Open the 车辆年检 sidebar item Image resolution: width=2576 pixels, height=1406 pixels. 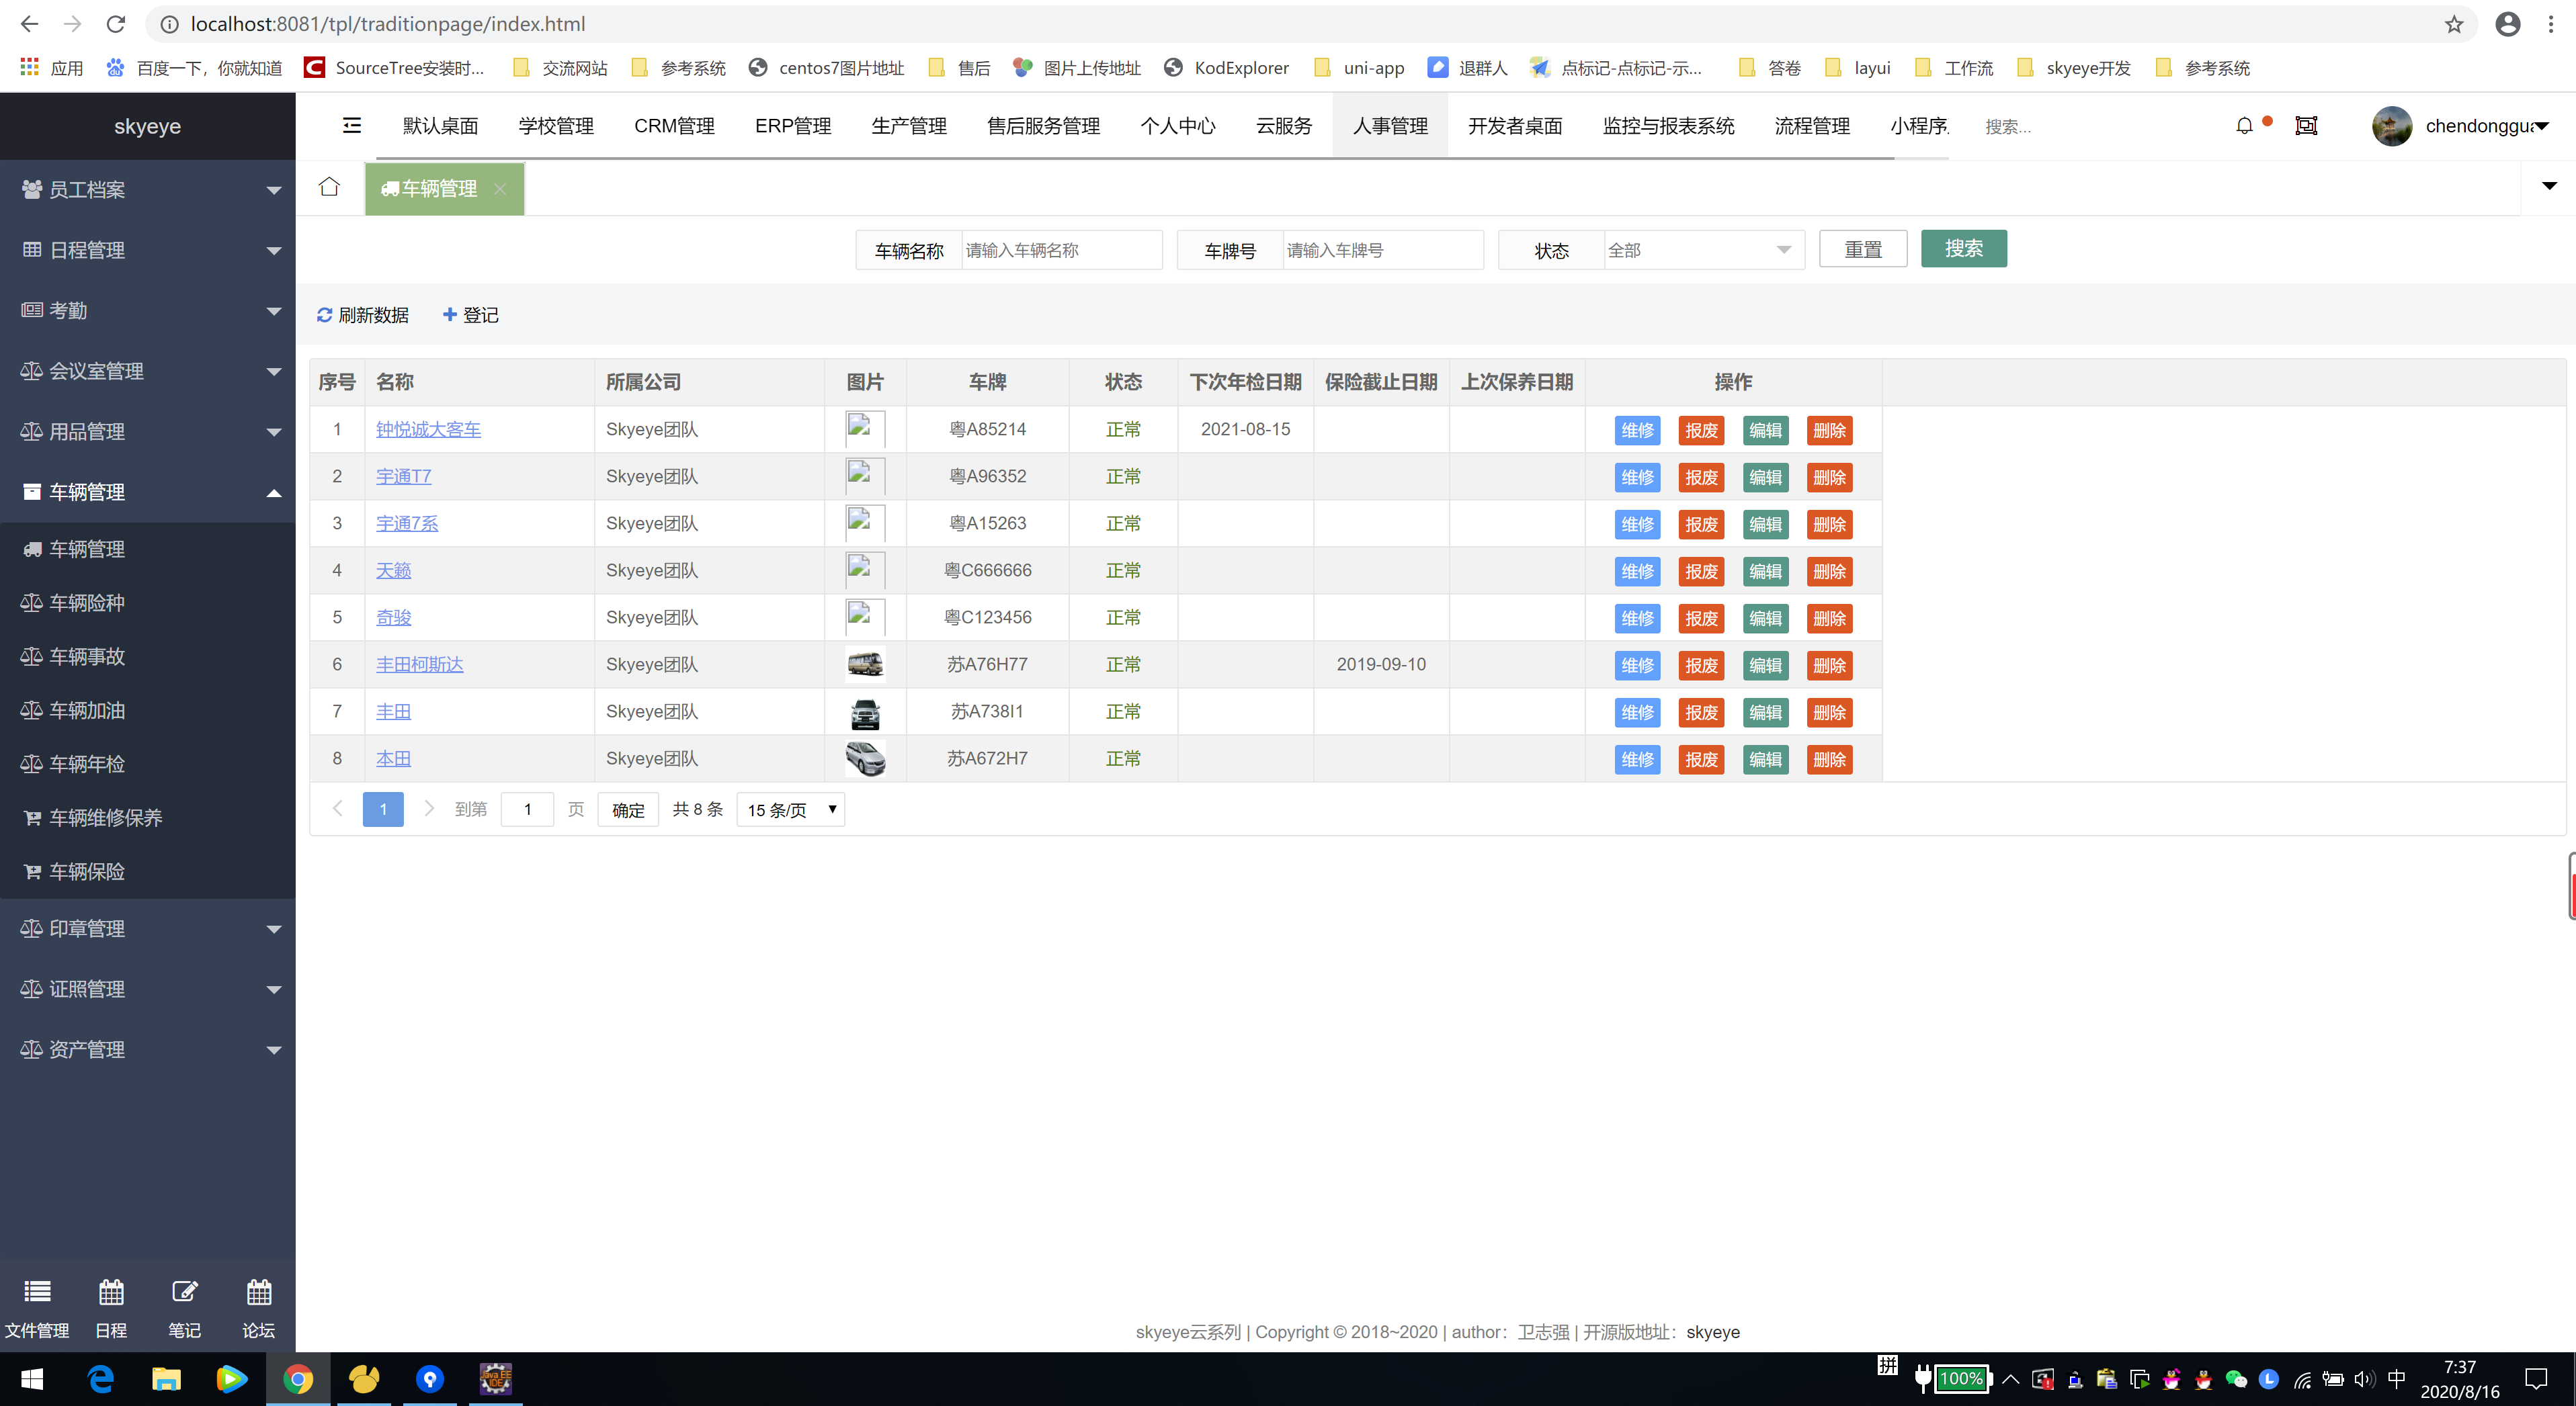coord(88,764)
